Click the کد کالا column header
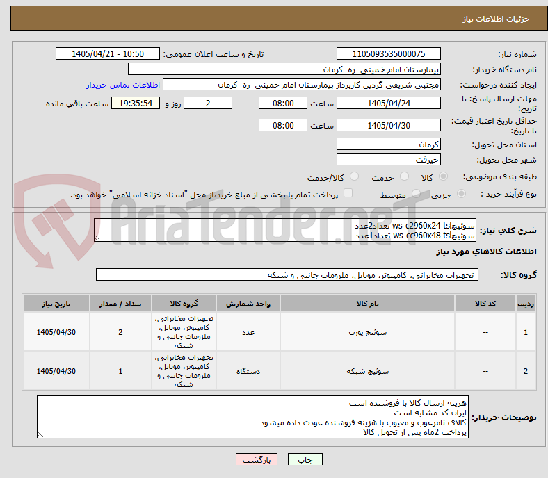548x478 pixels. pyautogui.click(x=485, y=304)
